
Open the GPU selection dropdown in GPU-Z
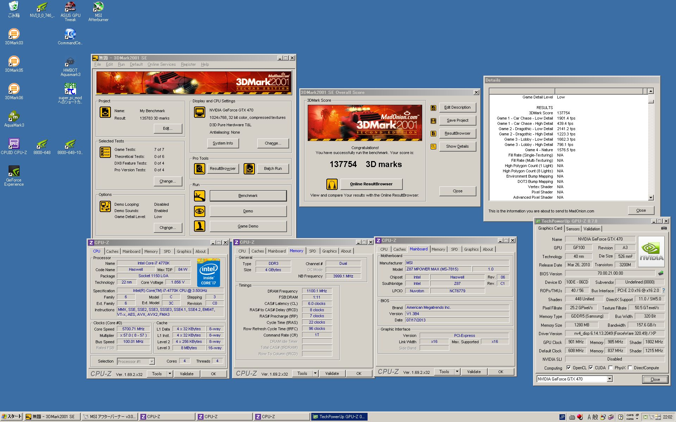(609, 379)
